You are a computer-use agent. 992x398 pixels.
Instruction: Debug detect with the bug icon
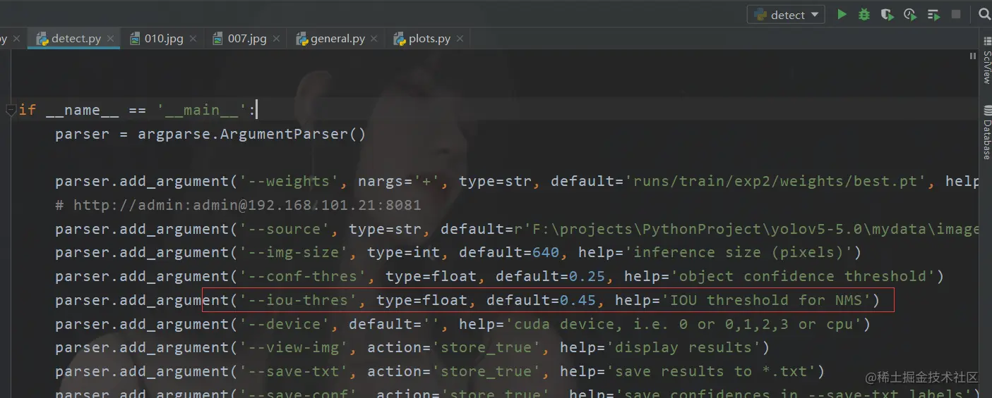pos(864,14)
